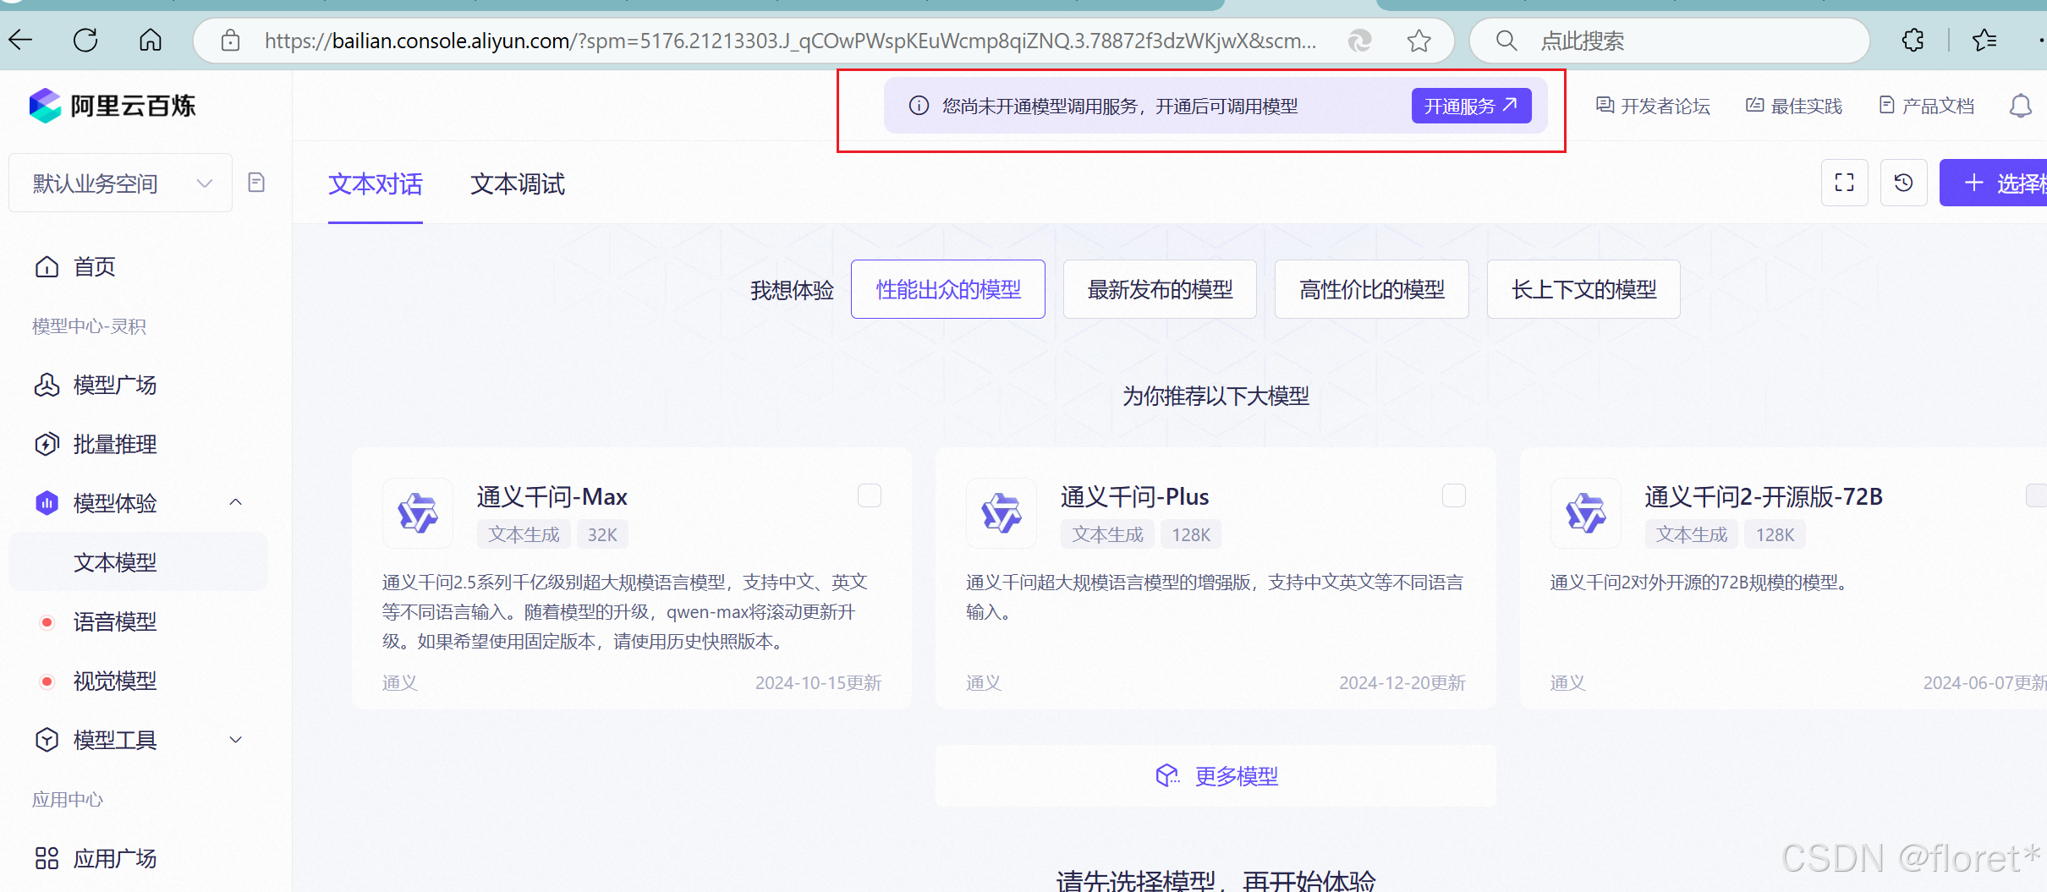
Task: Click the 128K tag on 通义千问-Plus
Action: tap(1191, 534)
